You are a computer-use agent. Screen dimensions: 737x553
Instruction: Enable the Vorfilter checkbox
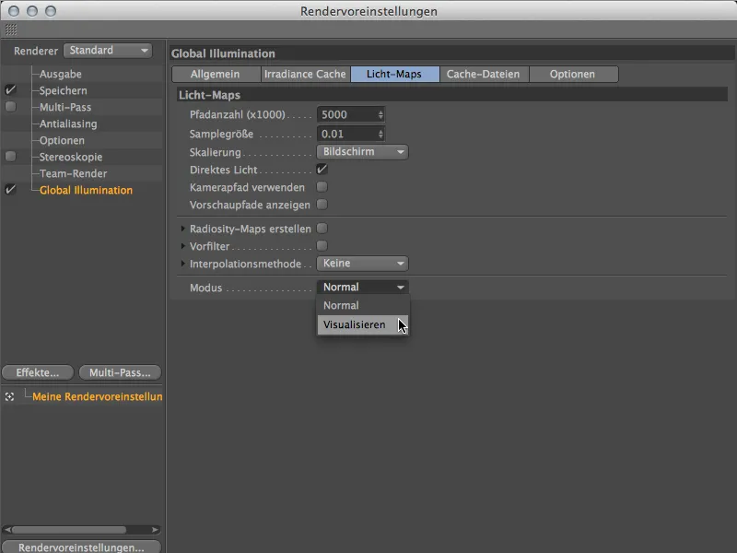coord(322,246)
